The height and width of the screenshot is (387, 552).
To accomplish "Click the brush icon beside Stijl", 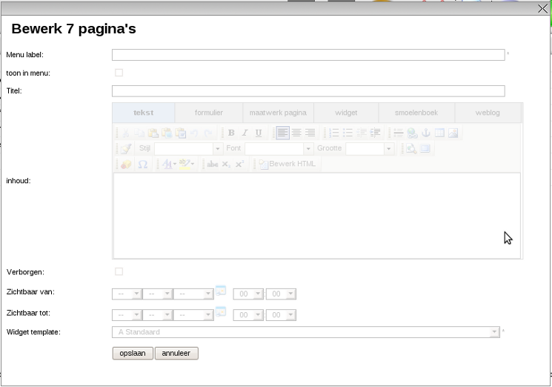I will (126, 148).
